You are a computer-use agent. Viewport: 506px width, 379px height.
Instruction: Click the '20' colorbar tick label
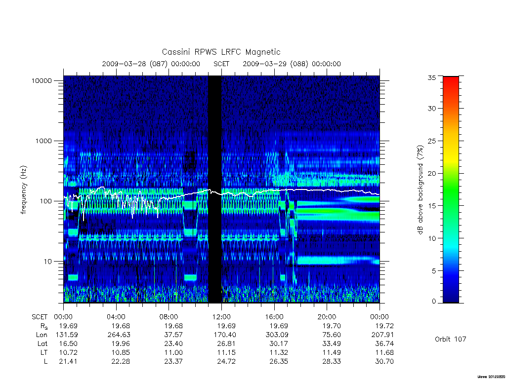(431, 173)
